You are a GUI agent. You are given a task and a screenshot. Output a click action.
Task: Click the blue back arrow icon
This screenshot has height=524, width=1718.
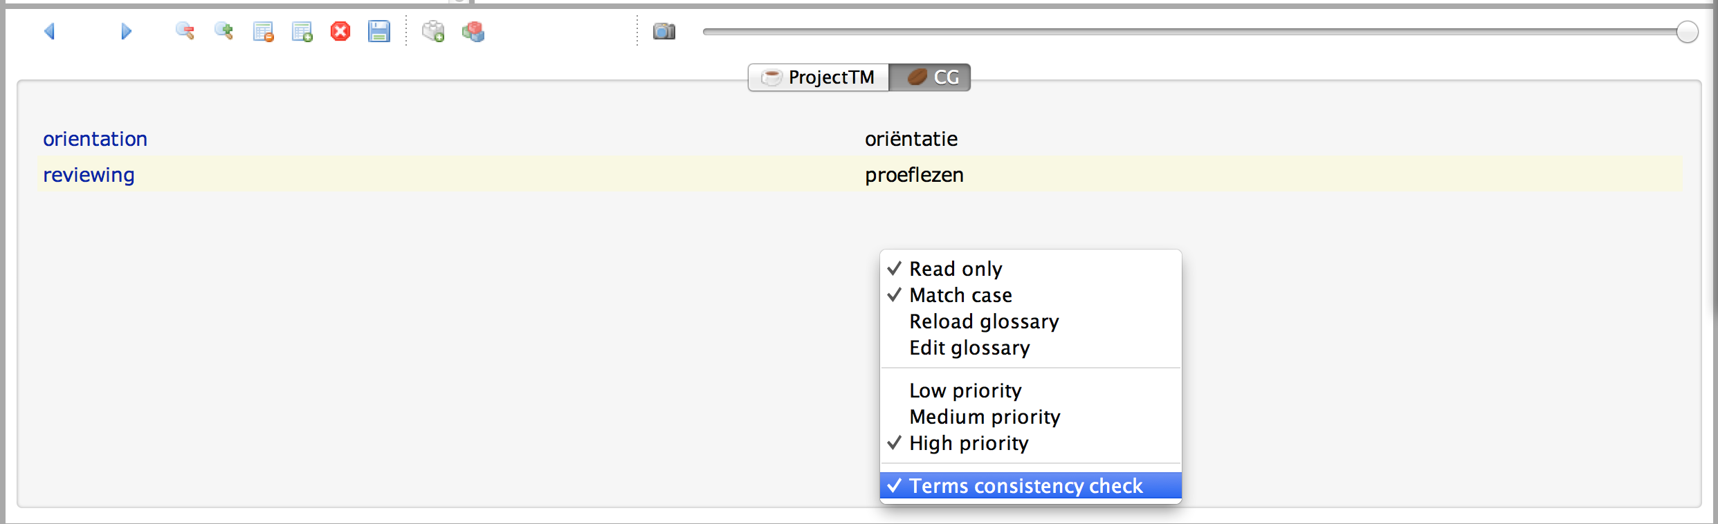coord(50,31)
